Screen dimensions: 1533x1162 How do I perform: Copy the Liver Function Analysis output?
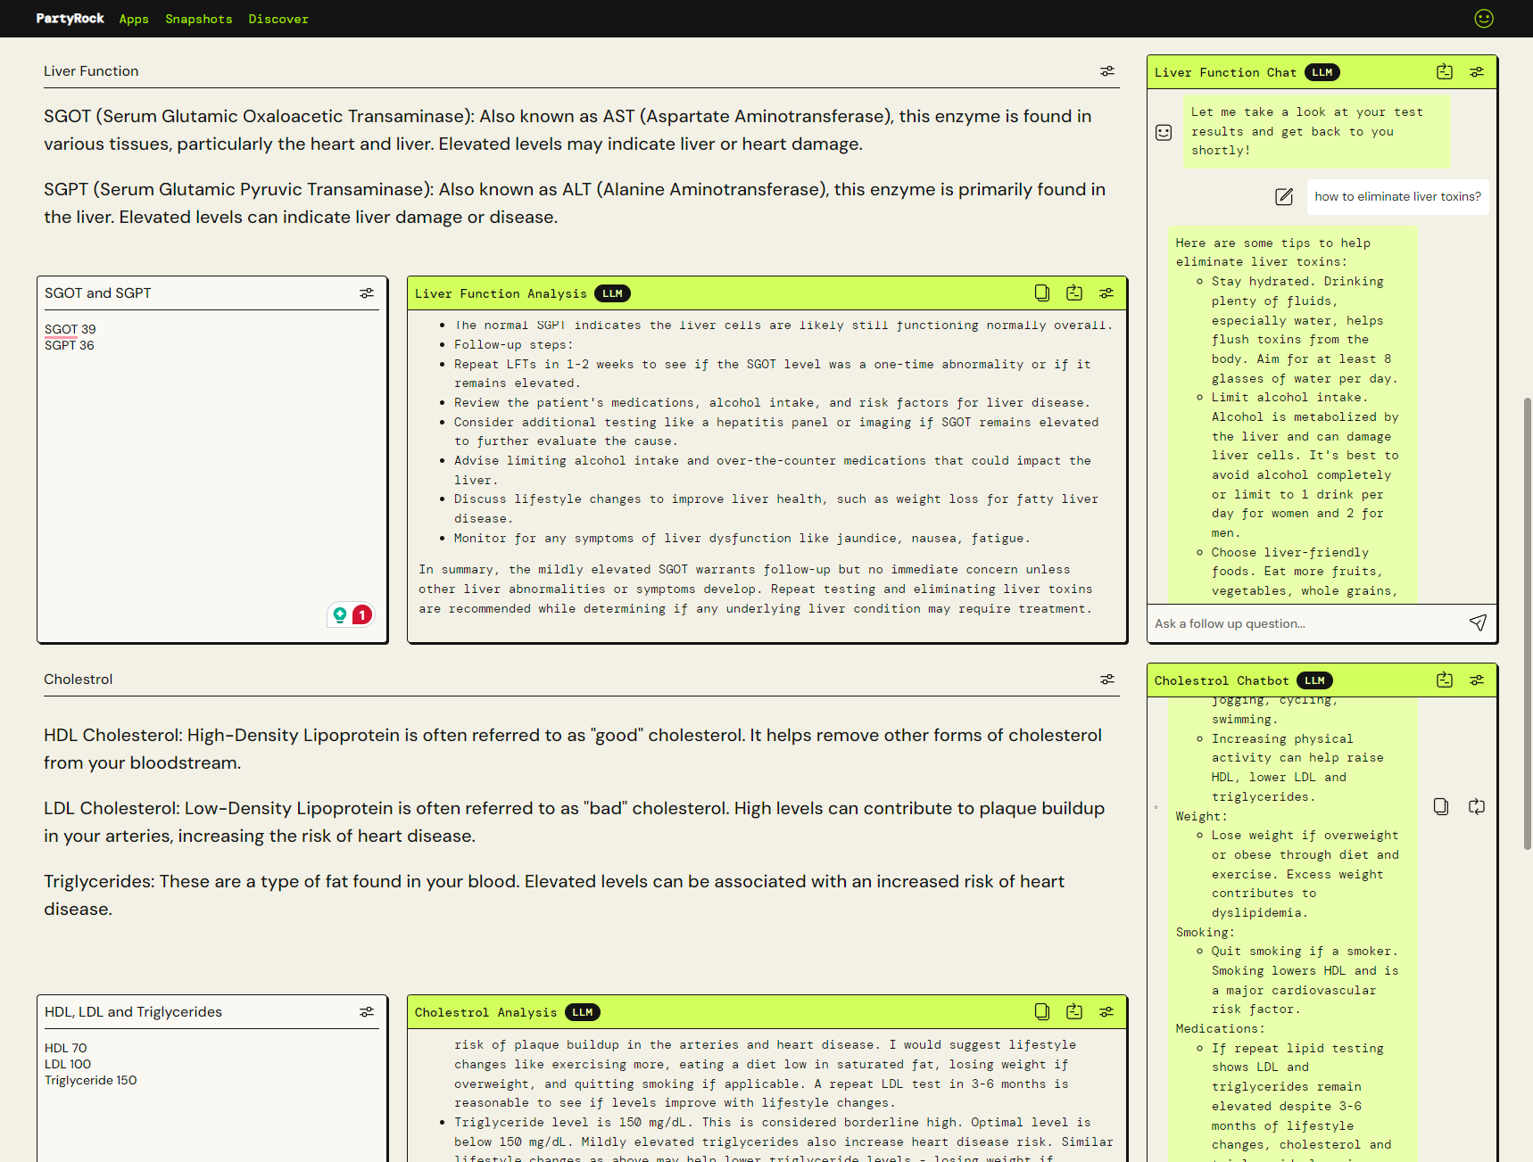pyautogui.click(x=1041, y=293)
